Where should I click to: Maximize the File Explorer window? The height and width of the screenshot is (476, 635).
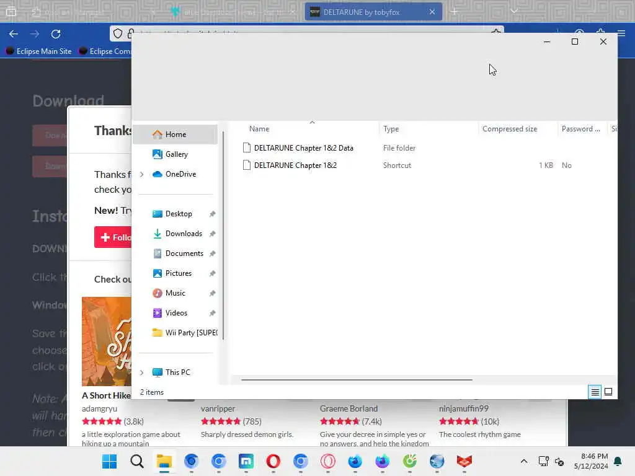point(575,42)
